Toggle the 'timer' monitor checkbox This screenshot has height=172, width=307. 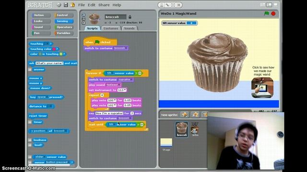point(30,122)
